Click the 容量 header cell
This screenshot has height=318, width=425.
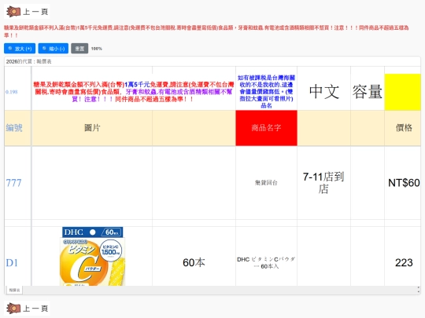pos(368,91)
